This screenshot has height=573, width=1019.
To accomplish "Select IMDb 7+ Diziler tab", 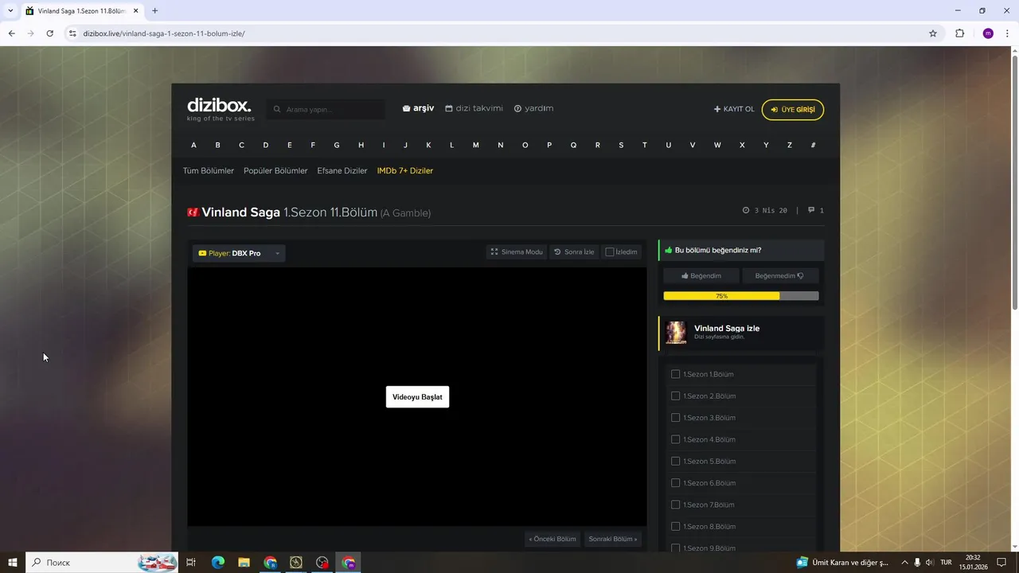I will pos(405,171).
